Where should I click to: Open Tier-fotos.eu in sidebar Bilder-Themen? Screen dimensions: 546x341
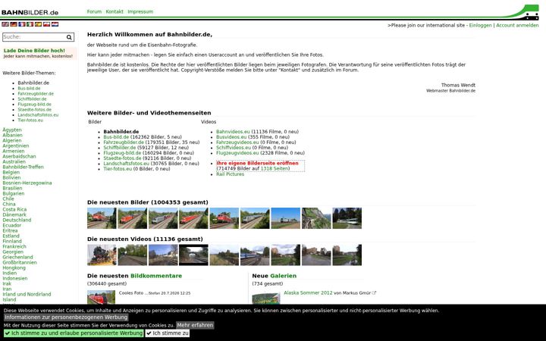30,120
